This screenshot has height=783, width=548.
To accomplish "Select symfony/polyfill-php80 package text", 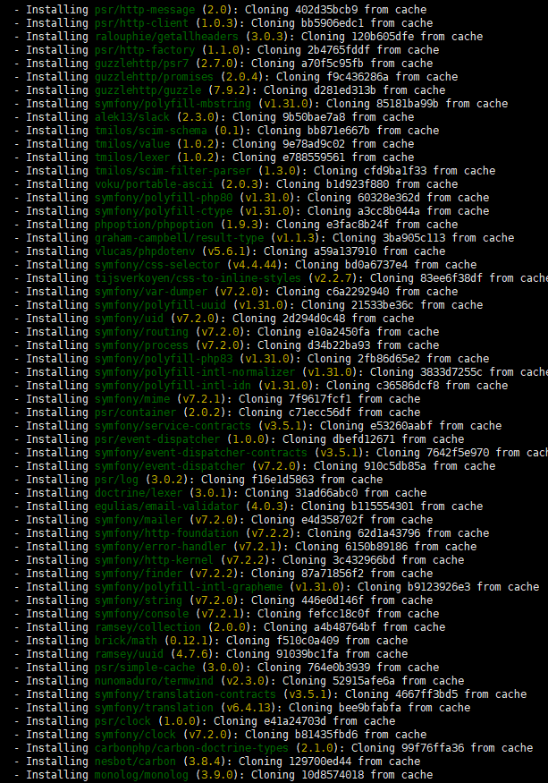I will (x=164, y=199).
